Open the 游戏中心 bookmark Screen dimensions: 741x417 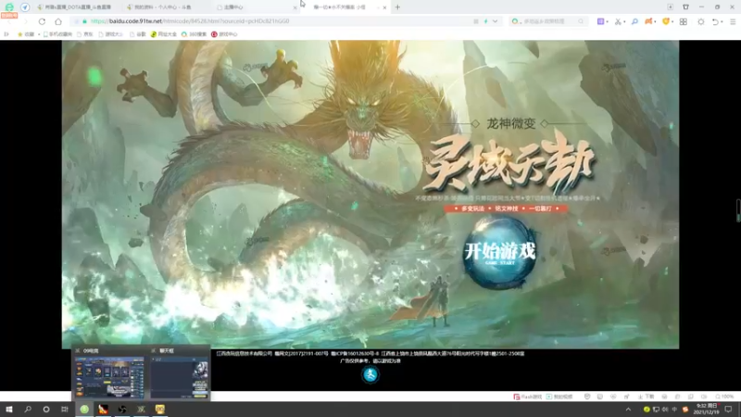click(x=224, y=34)
